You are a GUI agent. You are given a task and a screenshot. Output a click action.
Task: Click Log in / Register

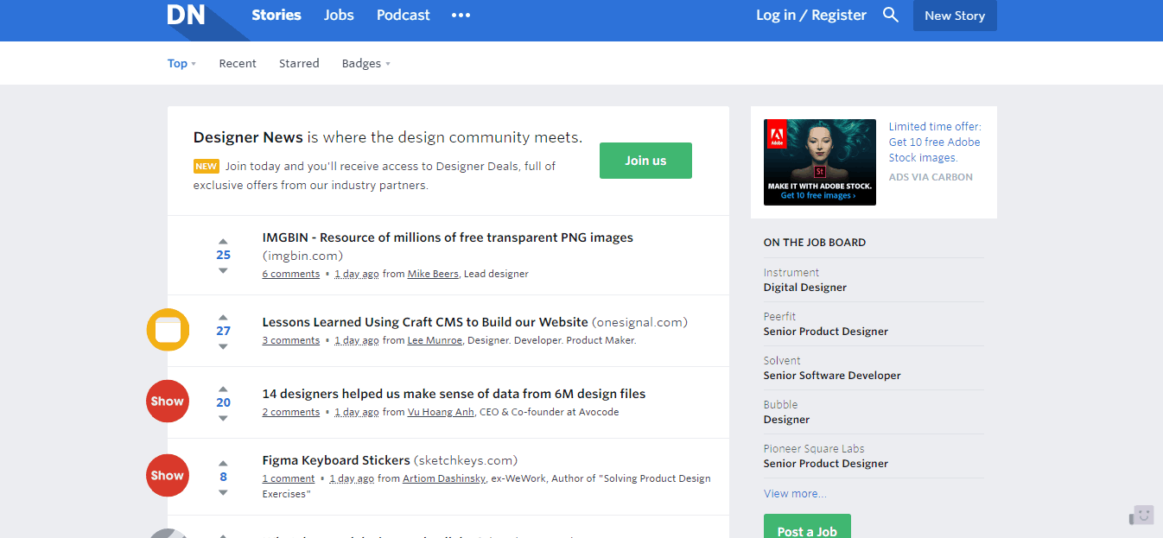(x=811, y=15)
